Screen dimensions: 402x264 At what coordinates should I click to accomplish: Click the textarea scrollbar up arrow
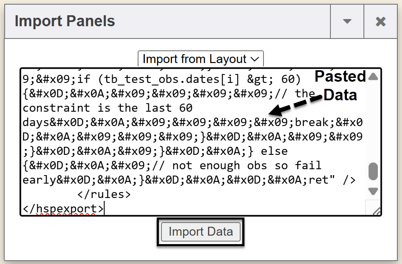coord(373,77)
